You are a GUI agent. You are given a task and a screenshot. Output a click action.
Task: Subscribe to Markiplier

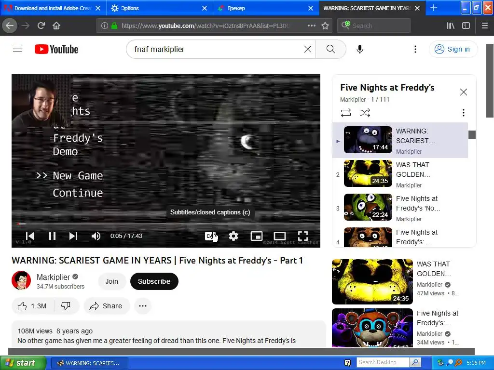[154, 281]
